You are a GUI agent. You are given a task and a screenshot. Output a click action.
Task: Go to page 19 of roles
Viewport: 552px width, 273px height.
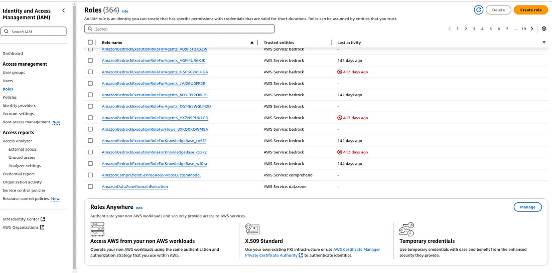tap(523, 29)
